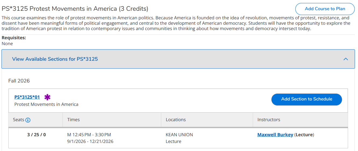The height and width of the screenshot is (151, 358).
Task: Click the Seats info icon
Action: [28, 120]
